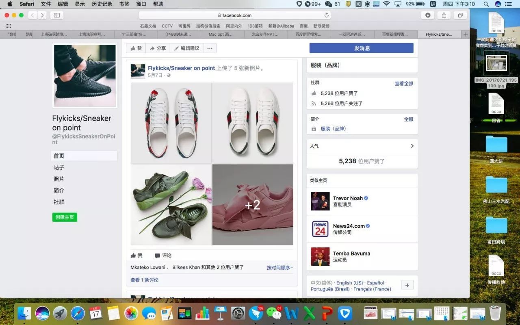Click the three-dot more options button
Screen dimensions: 520x325
[x=210, y=48]
